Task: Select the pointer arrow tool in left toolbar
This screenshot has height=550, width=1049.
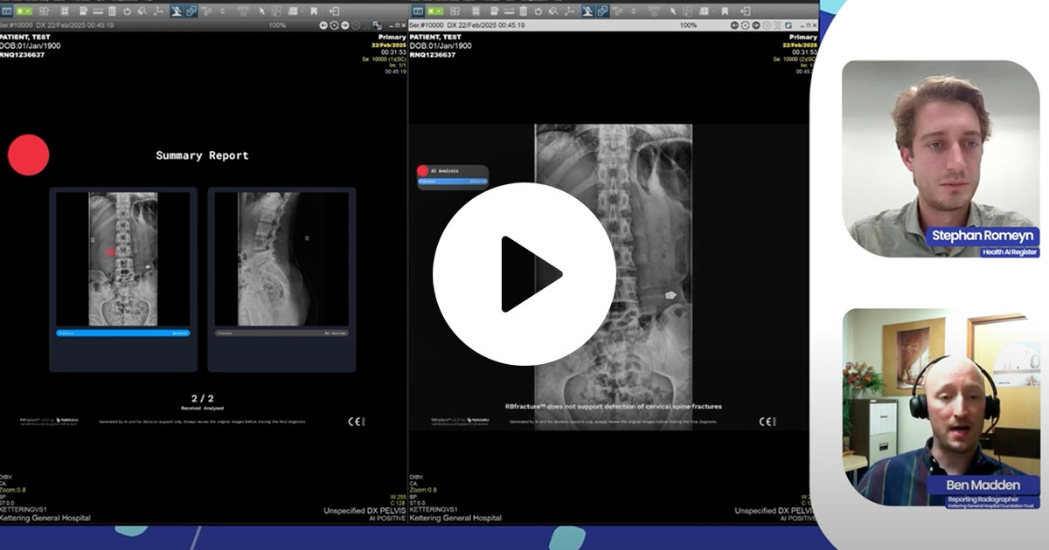Action: point(262,11)
